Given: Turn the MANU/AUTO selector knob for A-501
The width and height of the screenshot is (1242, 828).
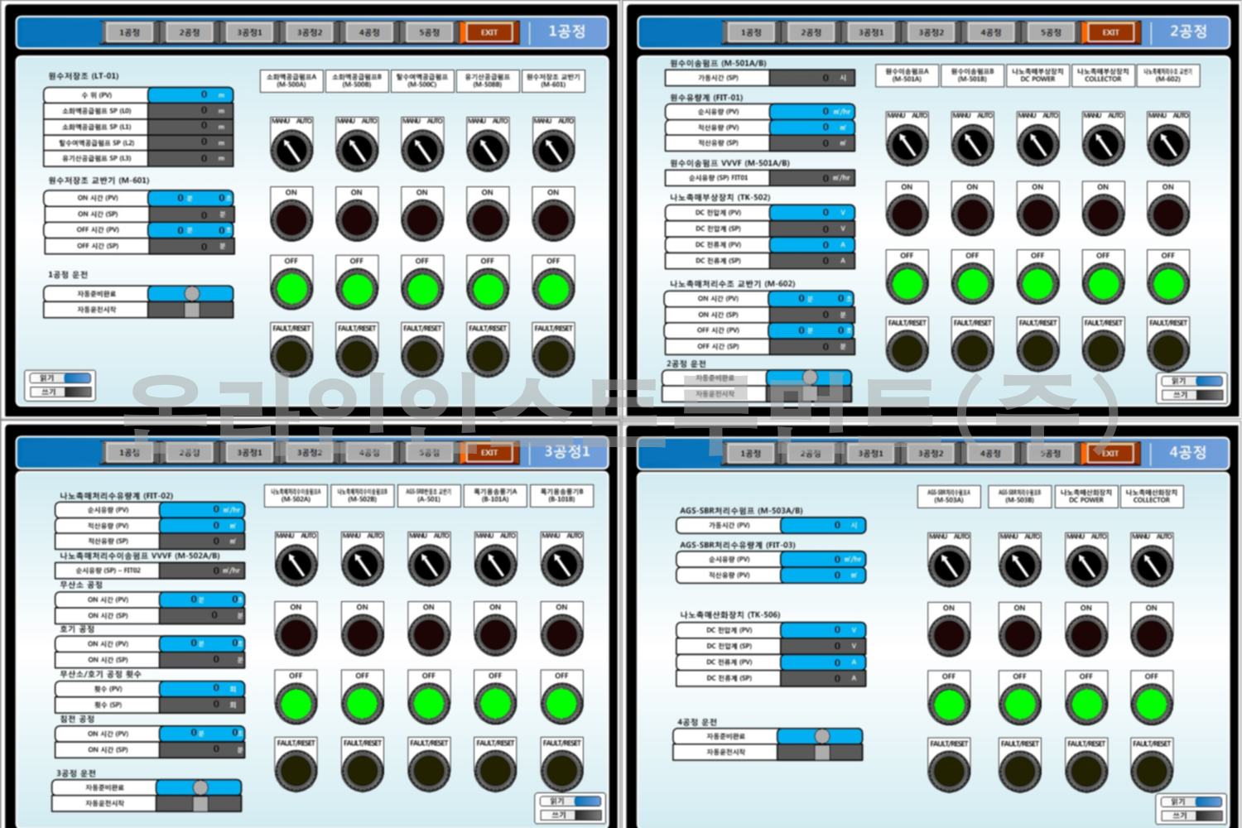Looking at the screenshot, I should (428, 565).
